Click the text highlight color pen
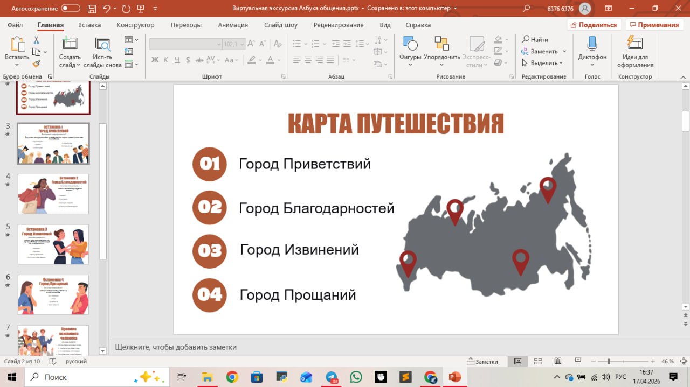This screenshot has height=387, width=690. coord(251,60)
